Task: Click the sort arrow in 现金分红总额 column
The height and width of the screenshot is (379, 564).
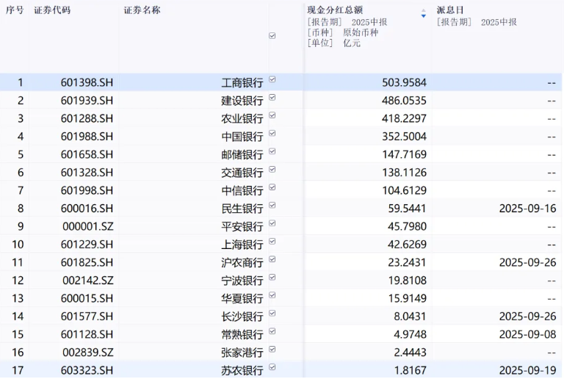Action: (423, 13)
